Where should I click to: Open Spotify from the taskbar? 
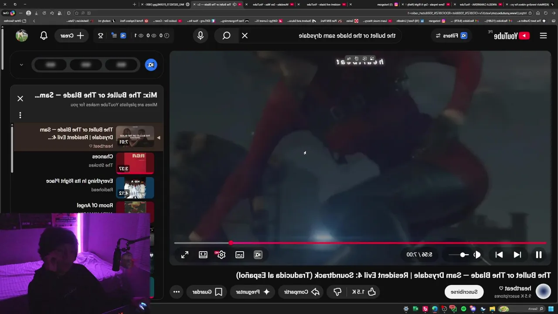(463, 309)
